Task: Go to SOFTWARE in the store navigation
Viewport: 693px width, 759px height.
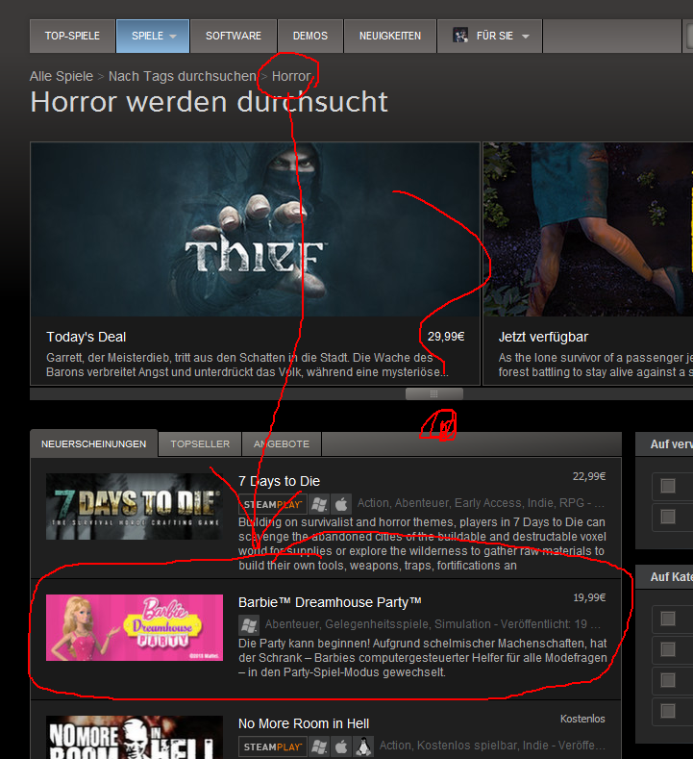Action: [233, 36]
